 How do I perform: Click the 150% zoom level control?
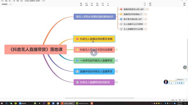(x=184, y=100)
